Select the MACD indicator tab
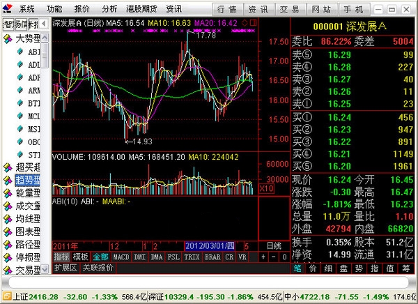The image size is (418, 304). pyautogui.click(x=121, y=257)
